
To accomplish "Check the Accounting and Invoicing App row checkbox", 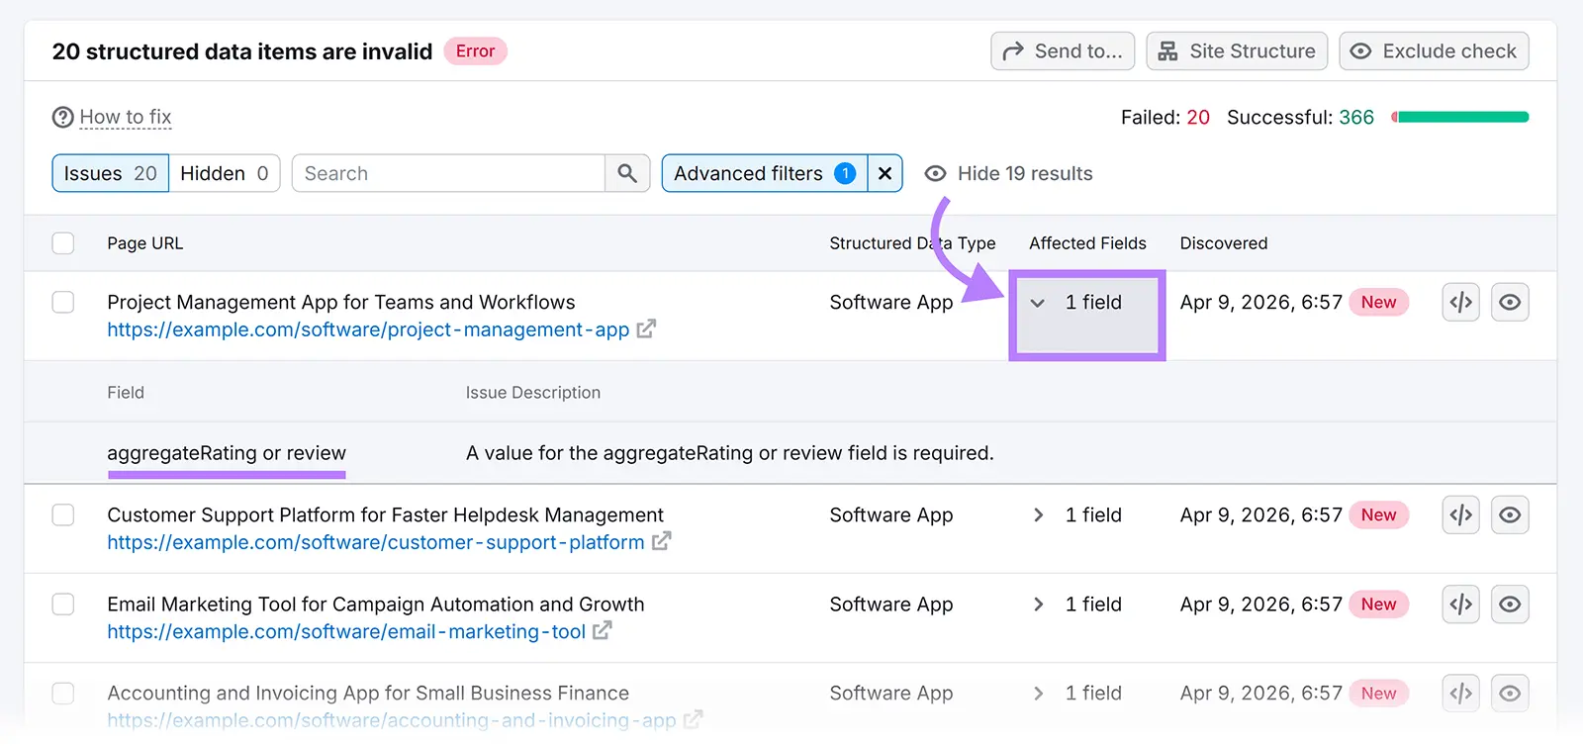I will tap(63, 693).
